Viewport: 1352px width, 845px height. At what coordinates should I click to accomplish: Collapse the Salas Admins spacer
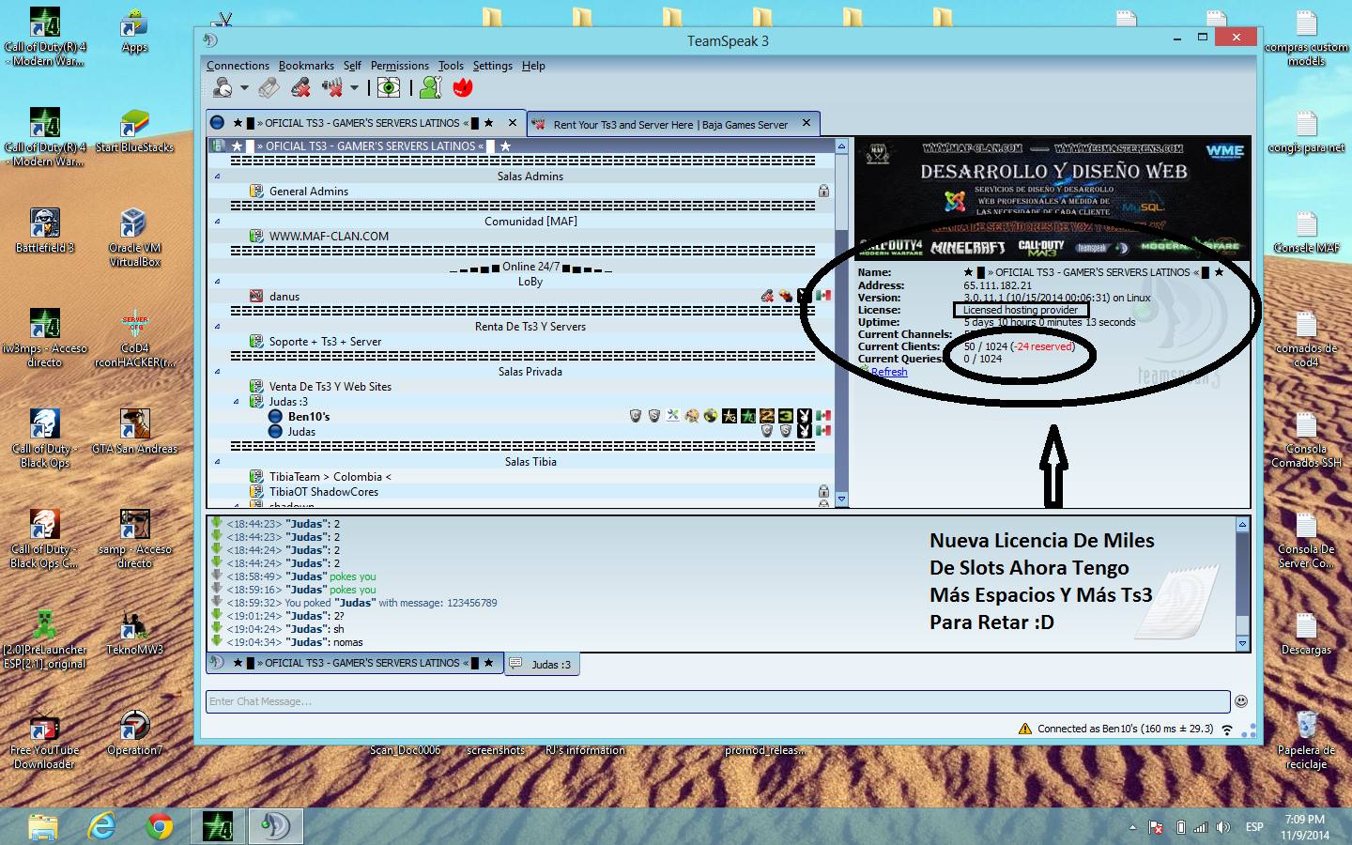click(x=218, y=177)
